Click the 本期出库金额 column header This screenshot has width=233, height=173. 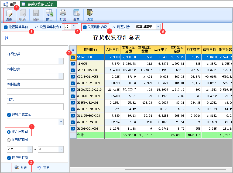coord(177,50)
